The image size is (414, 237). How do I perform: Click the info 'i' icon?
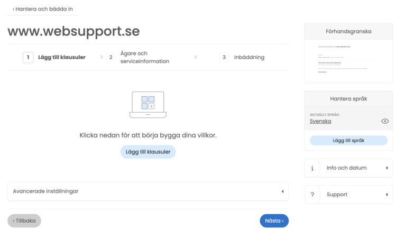tap(312, 168)
